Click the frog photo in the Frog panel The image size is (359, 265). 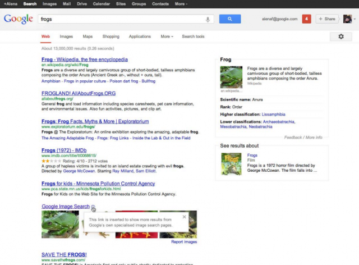(231, 77)
